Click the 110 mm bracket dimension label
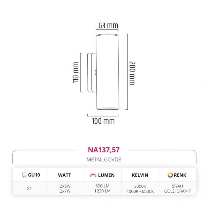The height and width of the screenshot is (208, 208). (x=75, y=73)
